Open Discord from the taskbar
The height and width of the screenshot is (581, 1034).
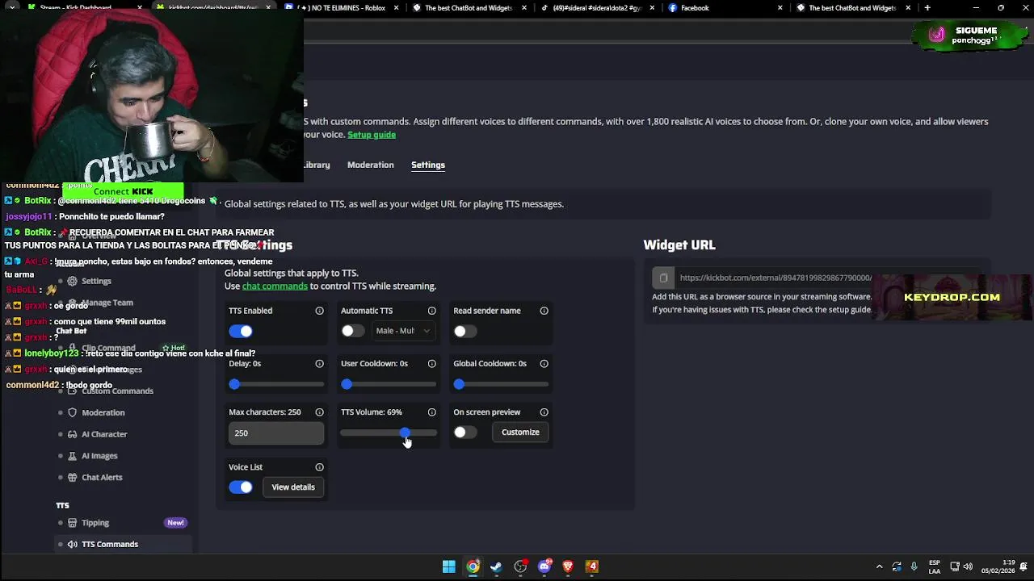point(544,566)
